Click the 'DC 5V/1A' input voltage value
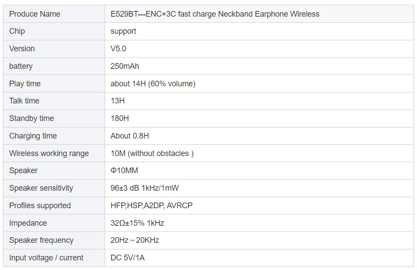Screen dimensions: 417x270 click(x=127, y=258)
